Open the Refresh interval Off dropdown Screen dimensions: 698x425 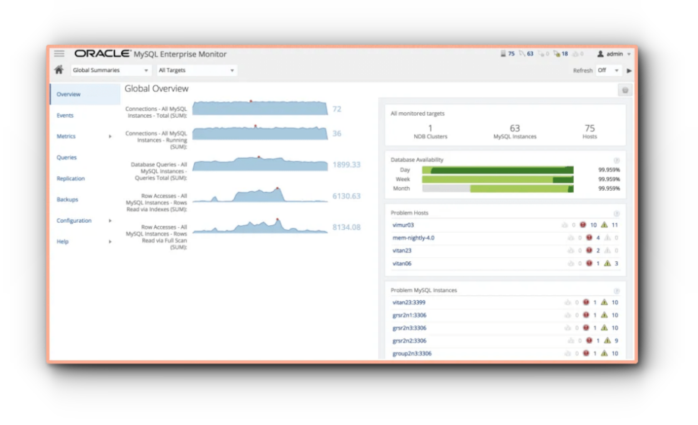tap(609, 70)
